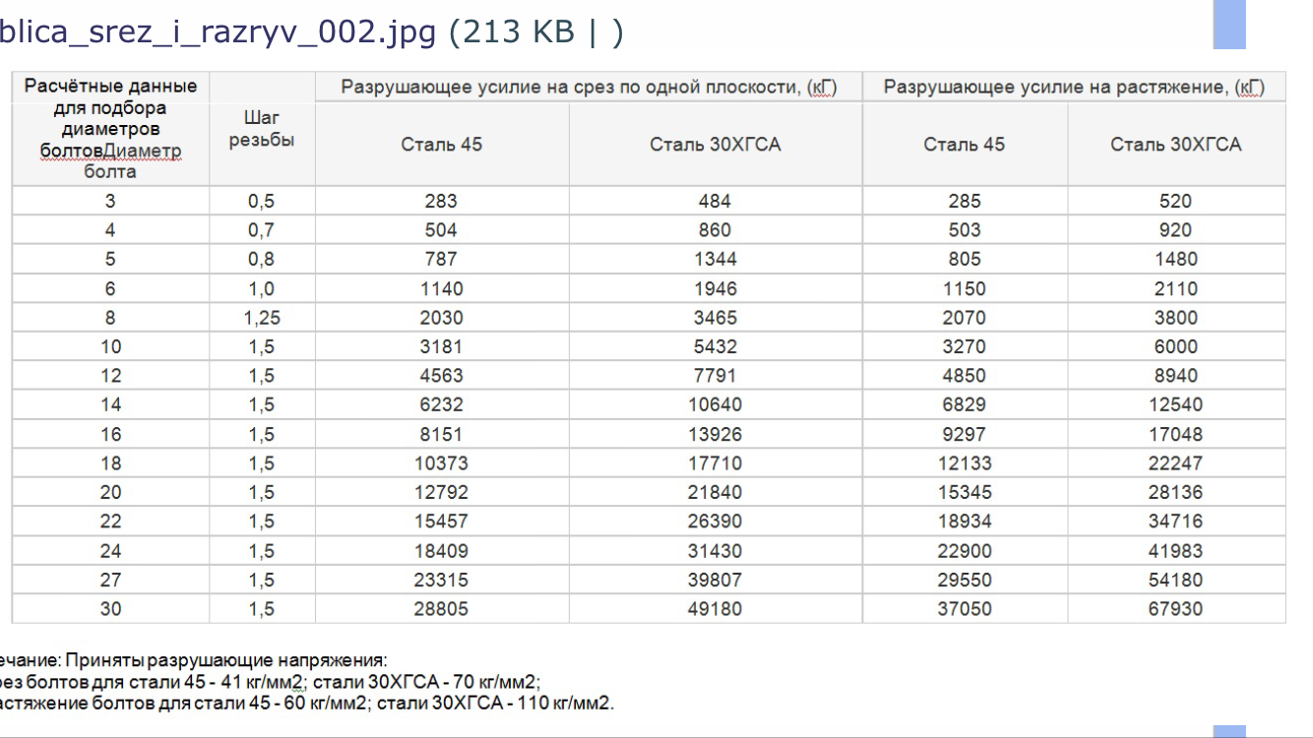The height and width of the screenshot is (738, 1313).
Task: Click the 'Расчётные данные' header cell
Action: (x=110, y=86)
